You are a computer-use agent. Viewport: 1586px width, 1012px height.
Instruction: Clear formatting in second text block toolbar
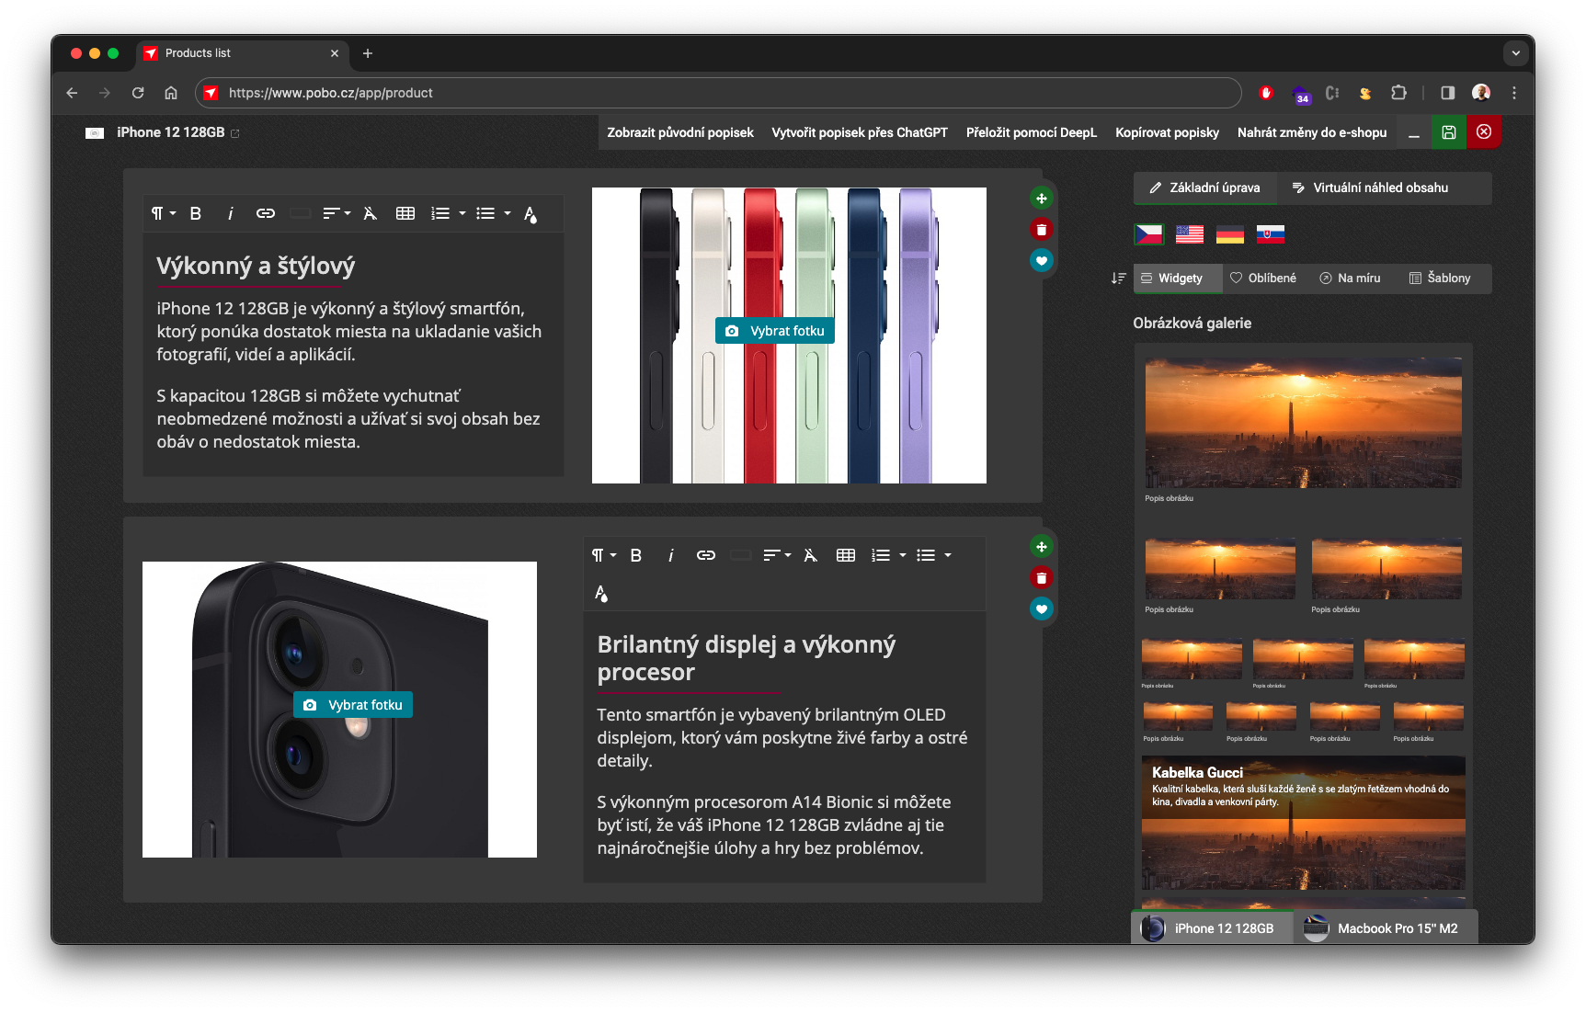click(810, 555)
